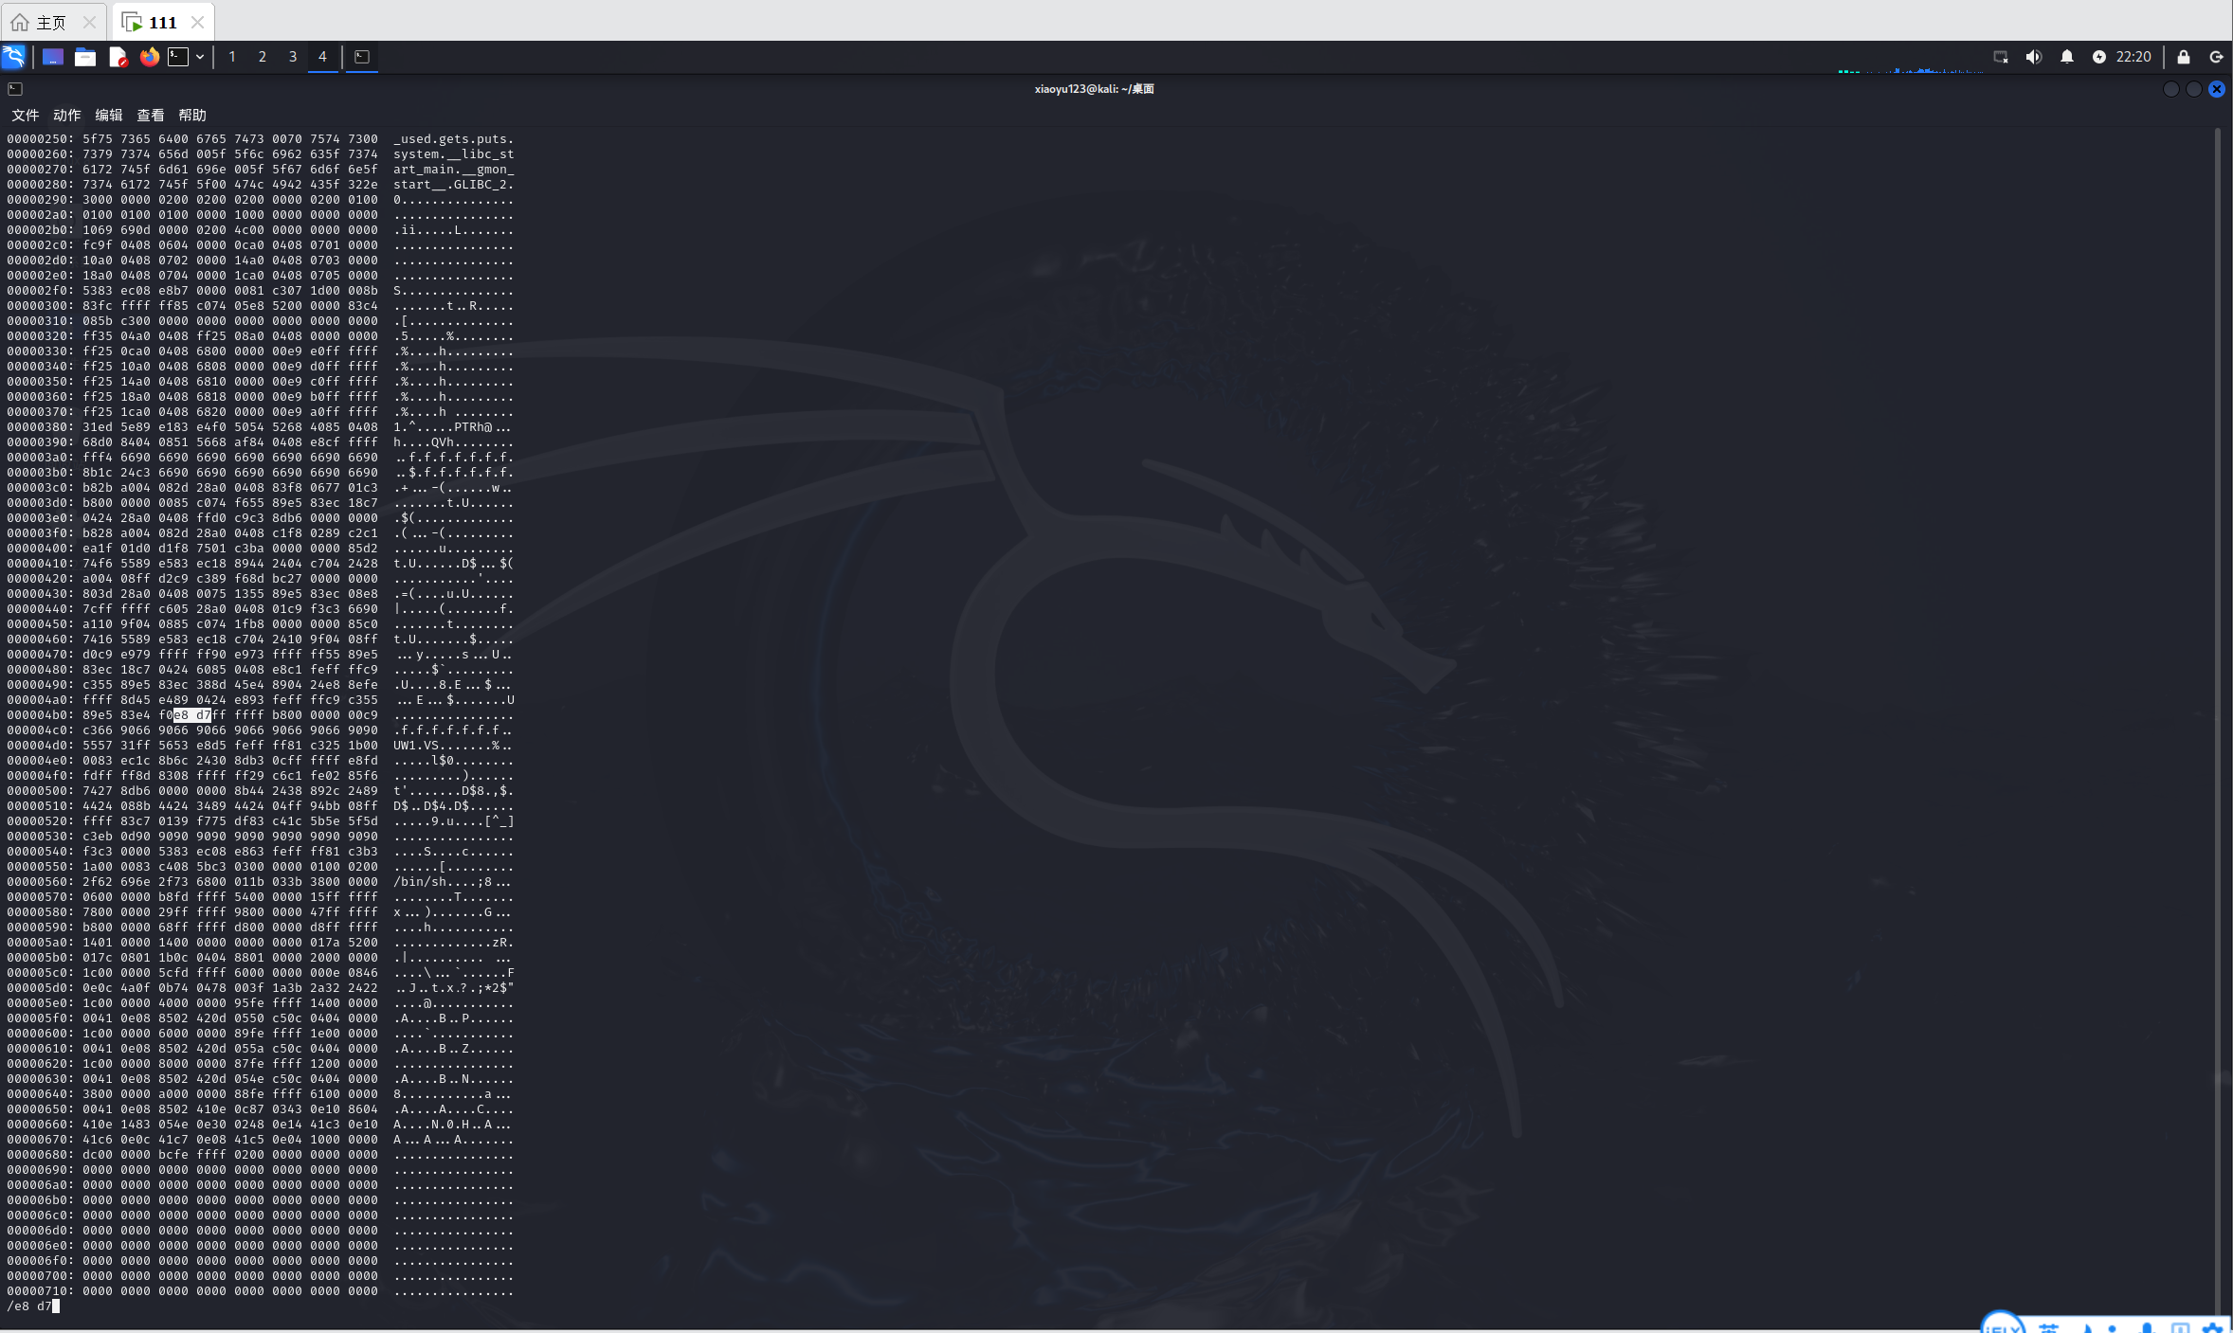Lock the screen with padlock icon
This screenshot has height=1333, width=2233.
tap(2184, 57)
